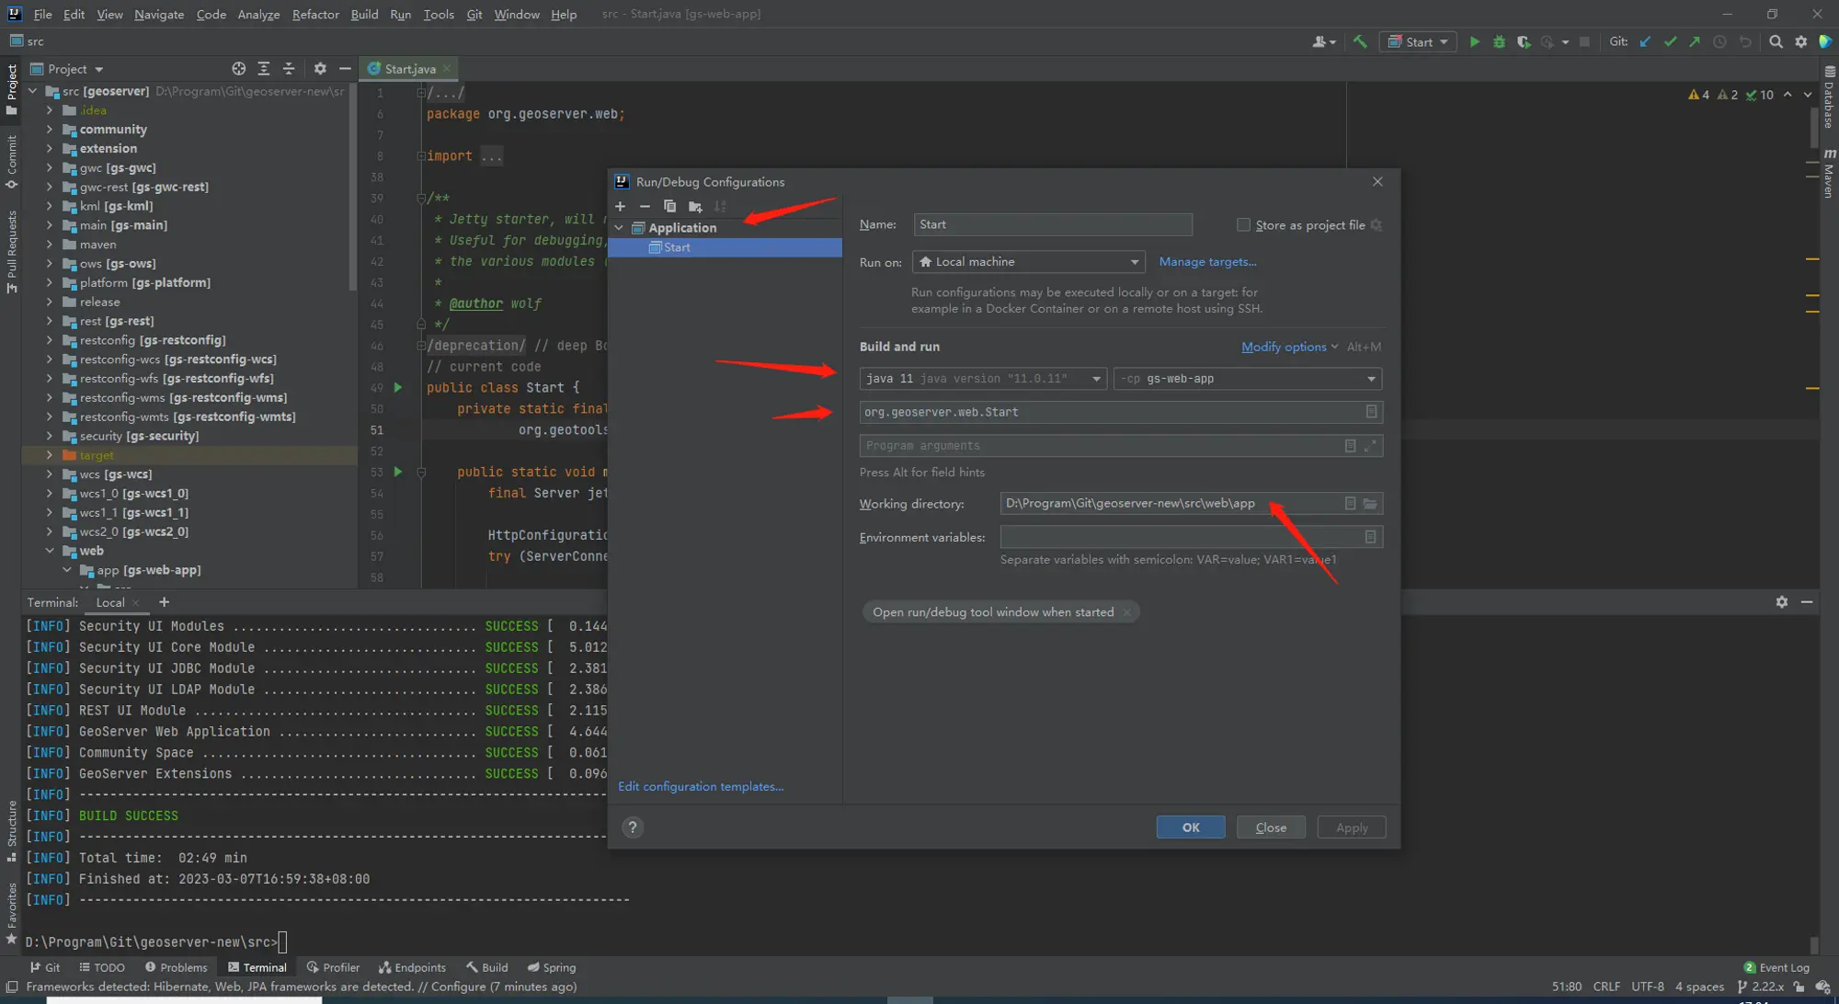Viewport: 1839px width, 1004px height.
Task: Open Project panel options gear
Action: click(320, 69)
